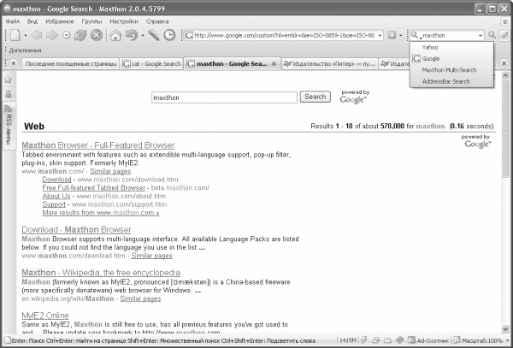Viewport: 513px width, 348px height.
Task: Click the toolbar search box with maxthon
Action: click(449, 35)
